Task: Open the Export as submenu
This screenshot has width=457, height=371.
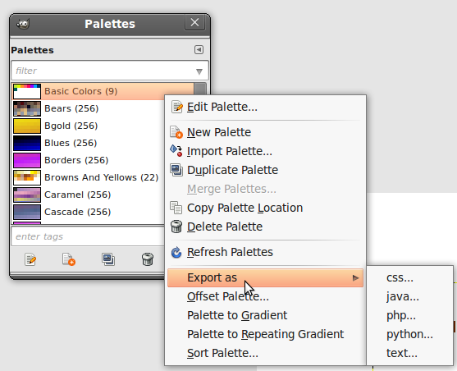Action: tap(265, 277)
